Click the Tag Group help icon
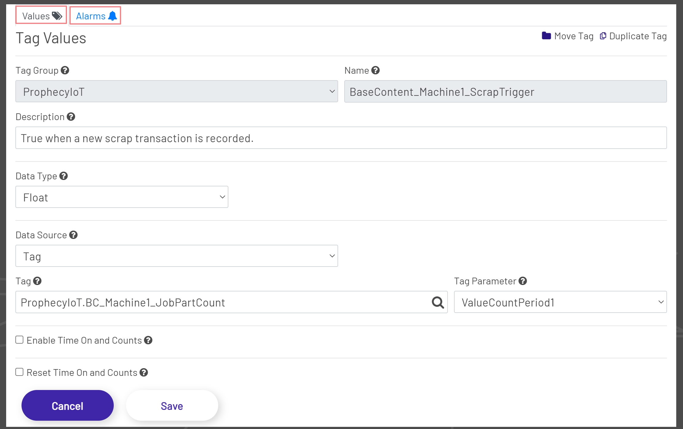683x429 pixels. pos(65,70)
